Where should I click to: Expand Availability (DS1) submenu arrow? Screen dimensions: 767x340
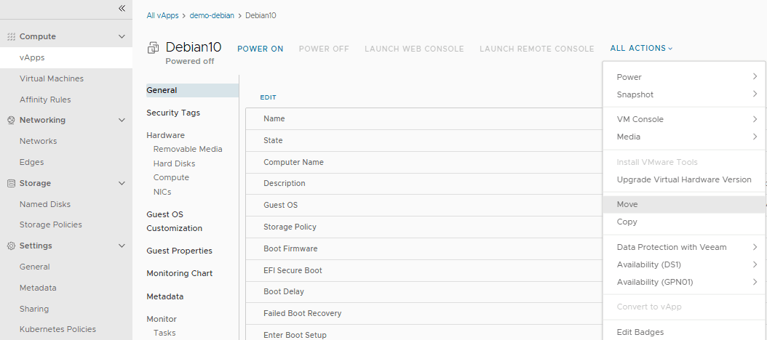point(755,264)
